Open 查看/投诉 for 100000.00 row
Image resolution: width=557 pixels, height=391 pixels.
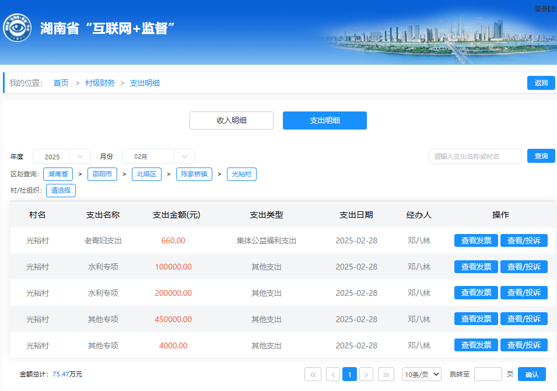(x=524, y=267)
